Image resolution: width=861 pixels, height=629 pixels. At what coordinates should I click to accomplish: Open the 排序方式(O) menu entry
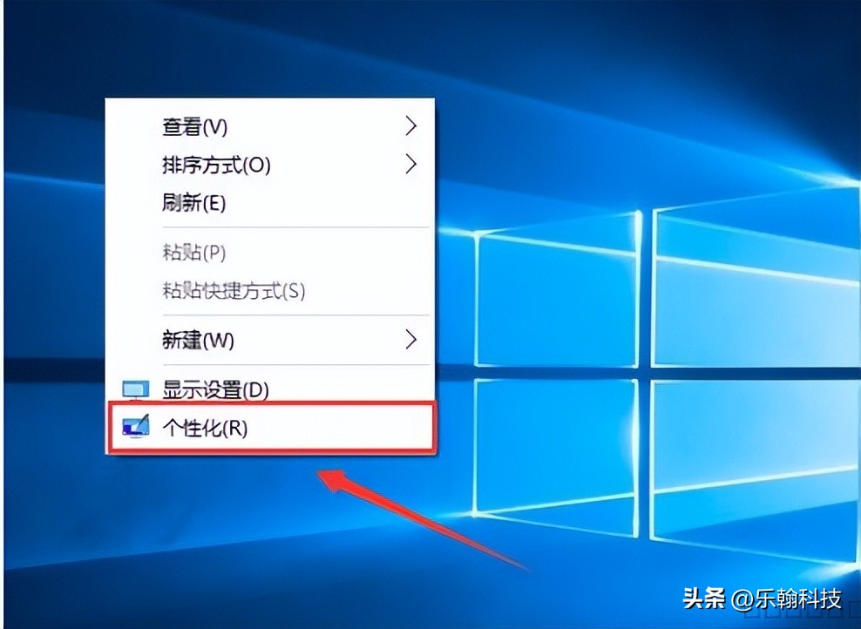pos(269,165)
